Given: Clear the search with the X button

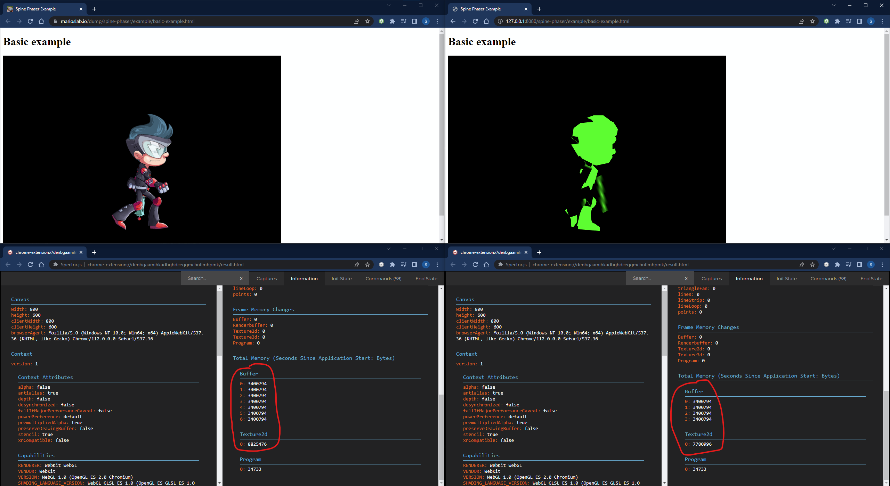Looking at the screenshot, I should pyautogui.click(x=241, y=278).
